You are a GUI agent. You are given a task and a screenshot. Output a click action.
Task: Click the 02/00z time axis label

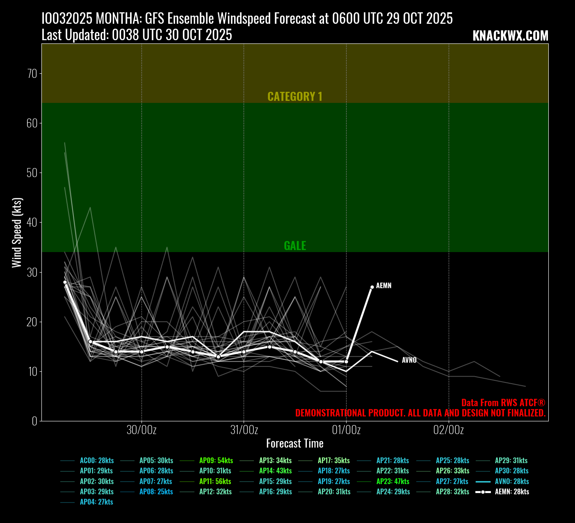click(449, 430)
